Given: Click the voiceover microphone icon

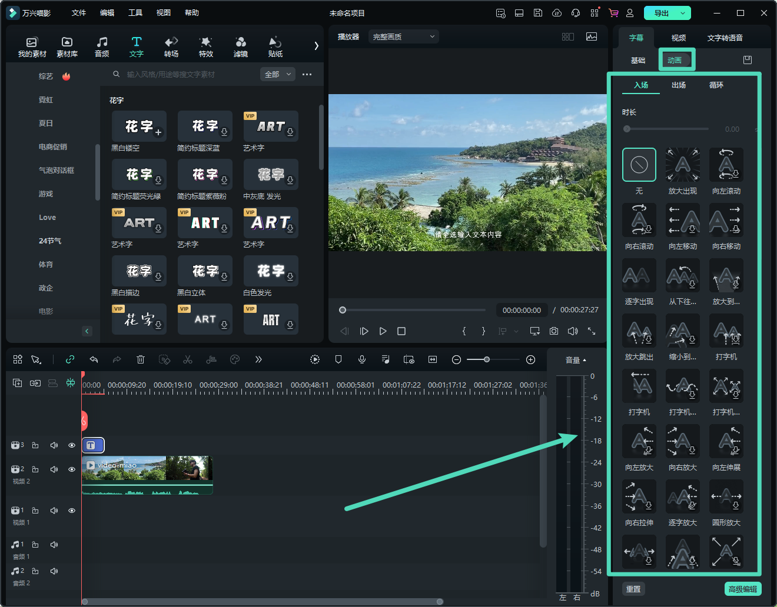Looking at the screenshot, I should (362, 359).
